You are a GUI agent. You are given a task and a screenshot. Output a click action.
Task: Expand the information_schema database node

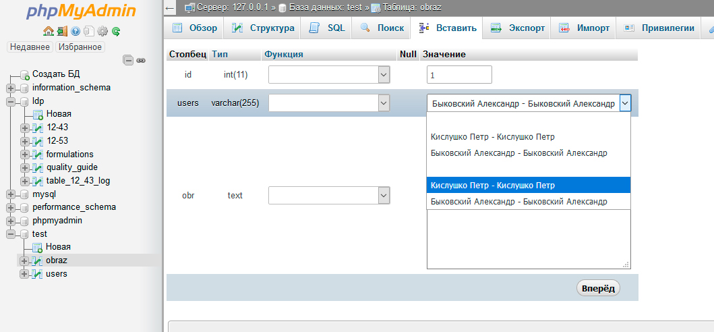click(11, 88)
